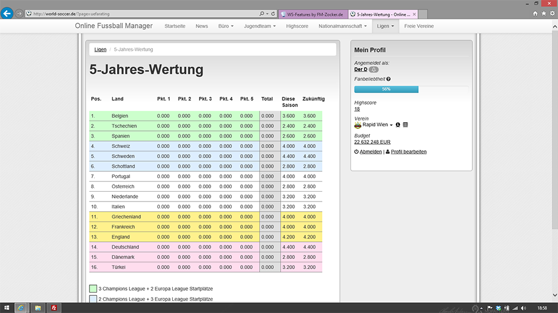Image resolution: width=558 pixels, height=313 pixels.
Task: Expand the Büro dropdown menu
Action: pyautogui.click(x=226, y=26)
